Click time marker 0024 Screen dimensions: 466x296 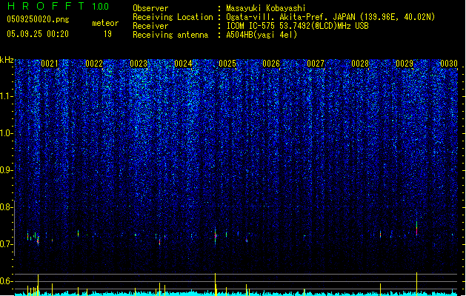[183, 64]
